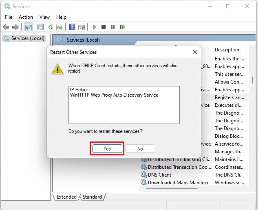Click the Forward arrow toolbar icon
Viewport: 258px width, 210px height.
15,27
